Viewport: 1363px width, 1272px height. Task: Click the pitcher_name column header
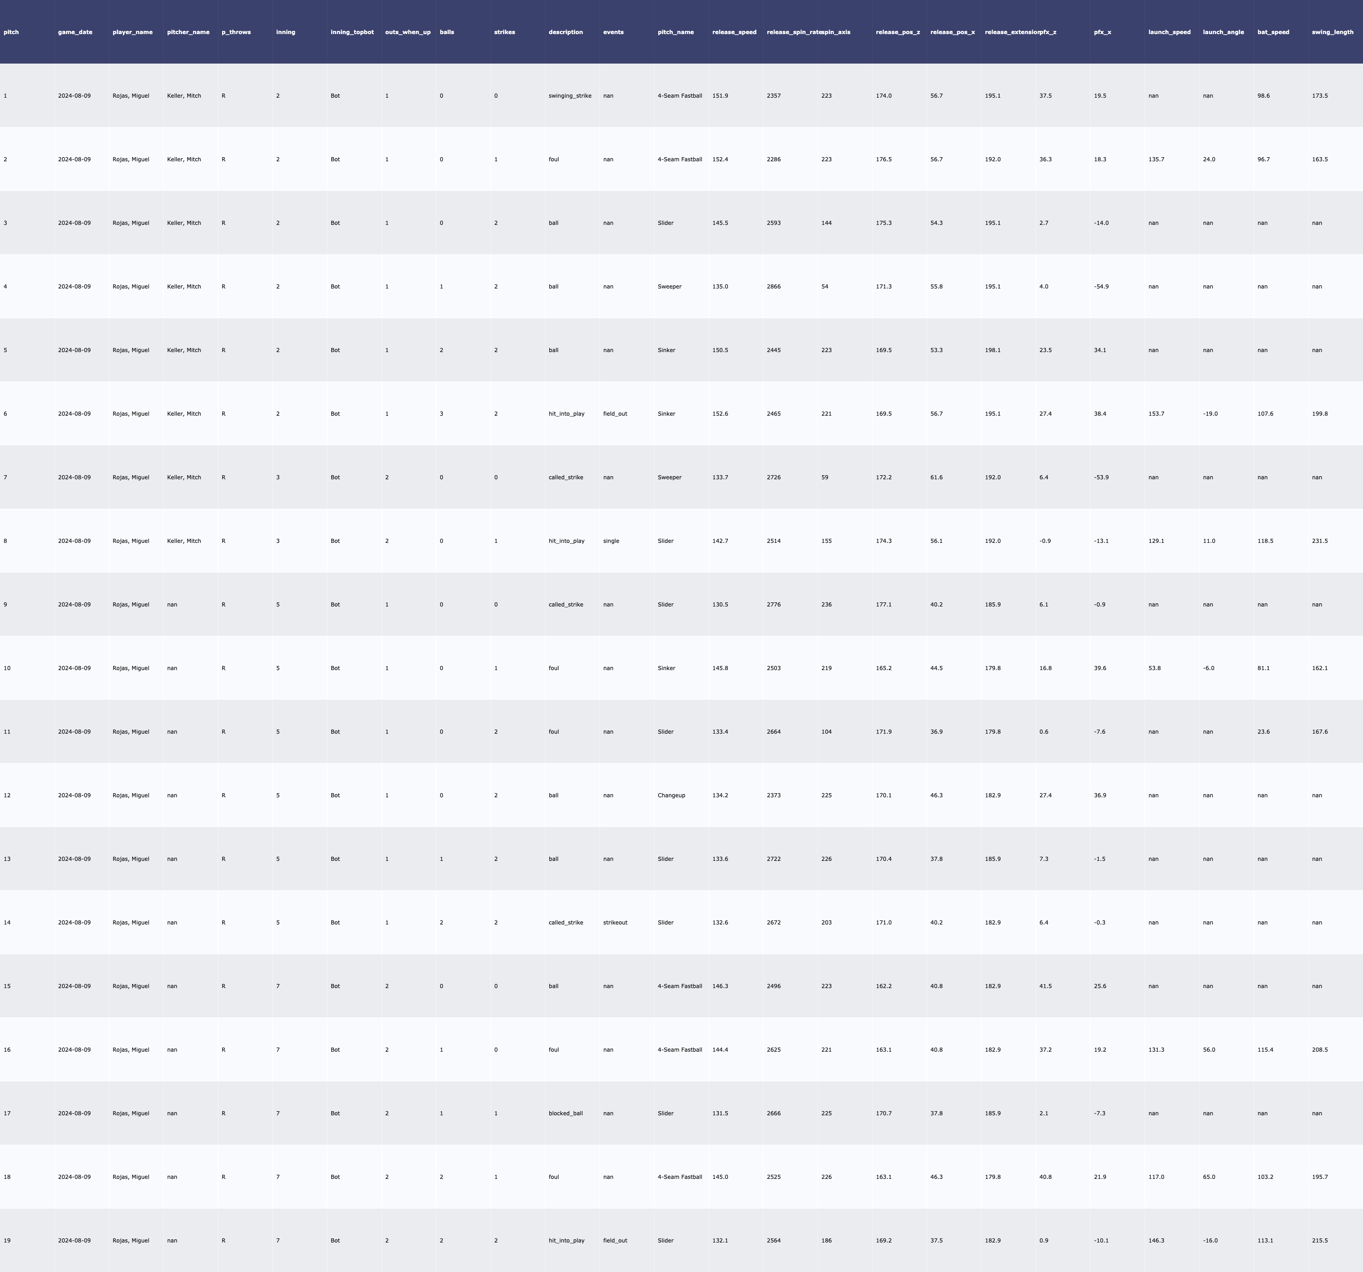click(x=188, y=32)
